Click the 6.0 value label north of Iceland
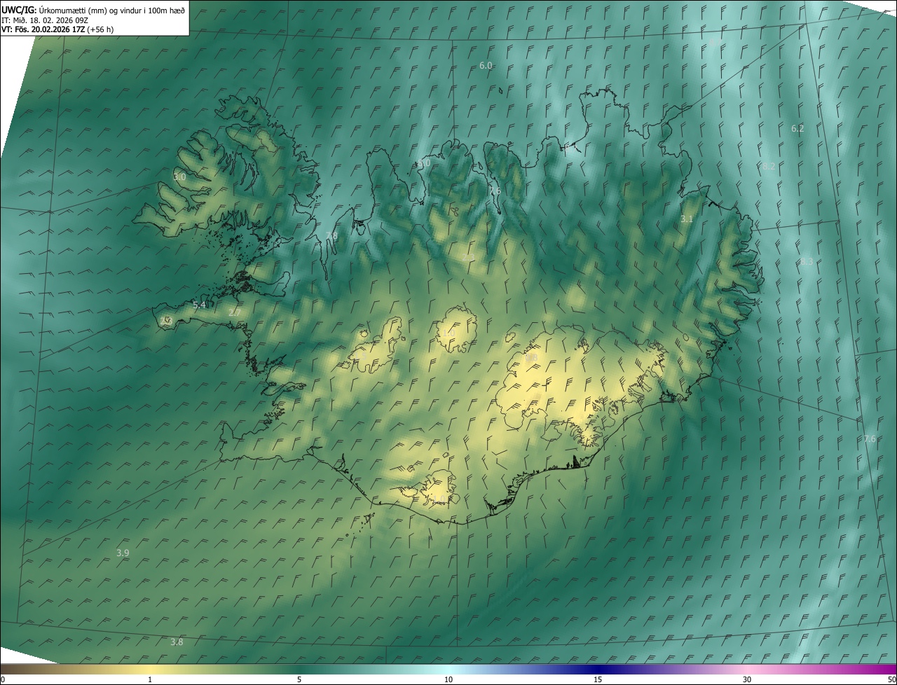This screenshot has width=897, height=685. [486, 65]
